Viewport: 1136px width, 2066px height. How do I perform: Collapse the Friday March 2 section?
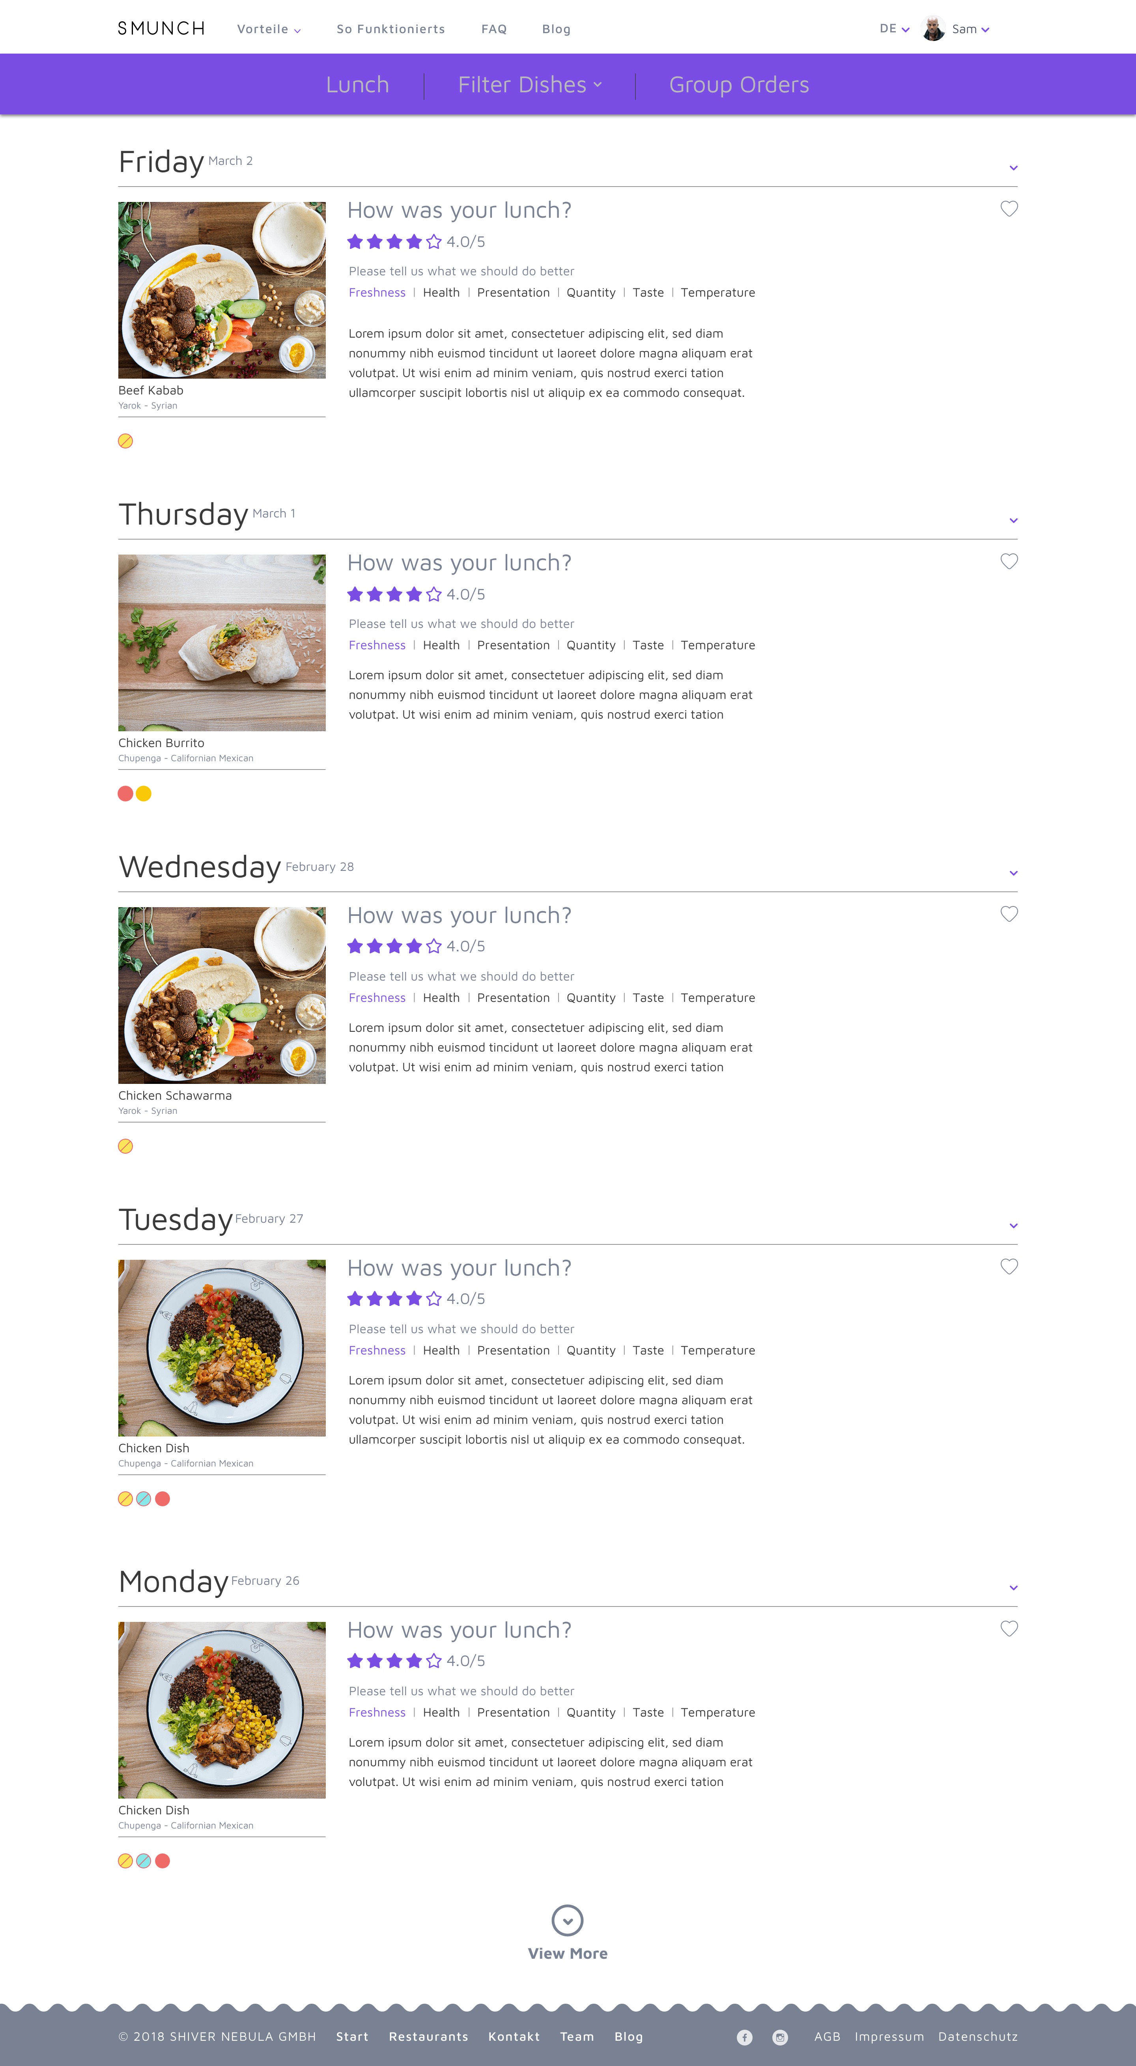(1013, 168)
